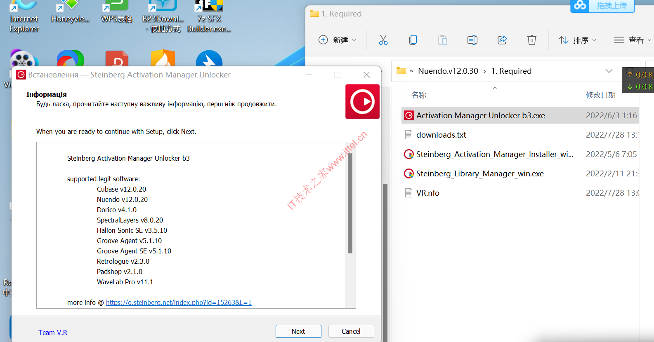Open the 7z SFX Builder.exe desktop shortcut
The width and height of the screenshot is (654, 342).
tap(209, 16)
